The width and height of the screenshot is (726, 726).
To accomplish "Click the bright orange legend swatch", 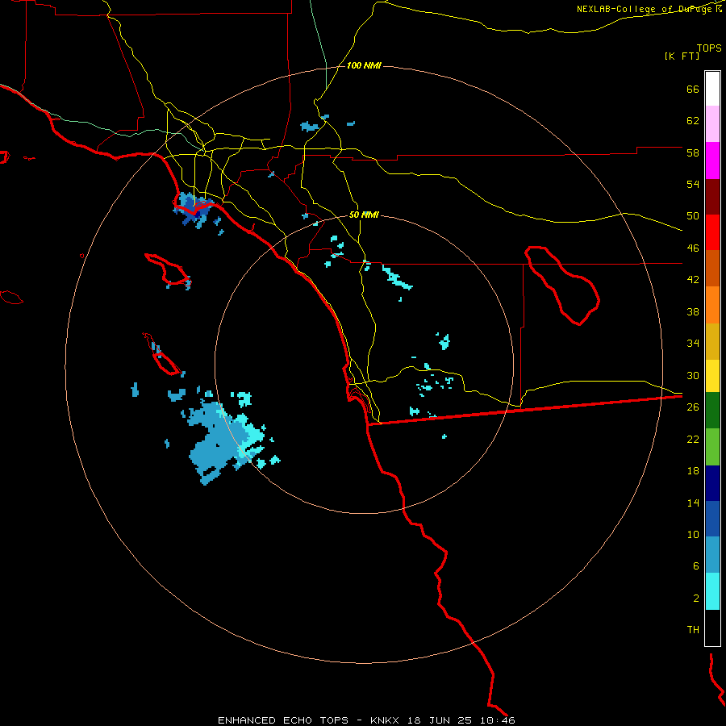I will click(x=712, y=305).
